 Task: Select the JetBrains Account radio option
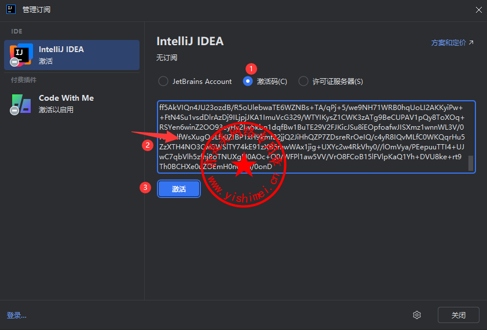[163, 82]
